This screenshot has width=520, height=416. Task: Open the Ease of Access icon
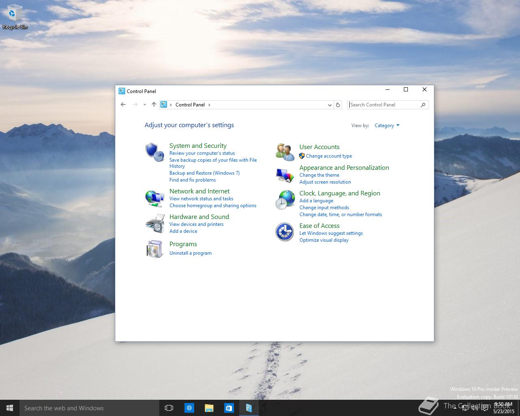click(x=284, y=232)
